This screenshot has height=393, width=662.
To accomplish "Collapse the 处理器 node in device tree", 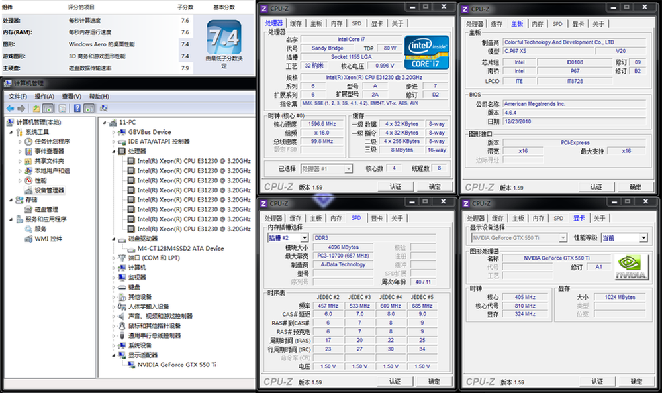I will click(x=112, y=151).
